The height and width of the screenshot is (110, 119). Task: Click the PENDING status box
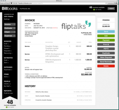pyautogui.click(x=106, y=20)
